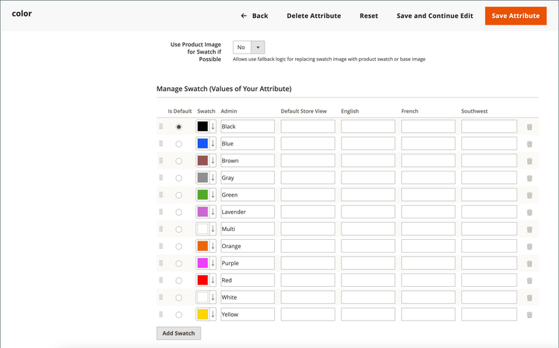Click trash icon for Brown row
The width and height of the screenshot is (559, 348).
529,161
